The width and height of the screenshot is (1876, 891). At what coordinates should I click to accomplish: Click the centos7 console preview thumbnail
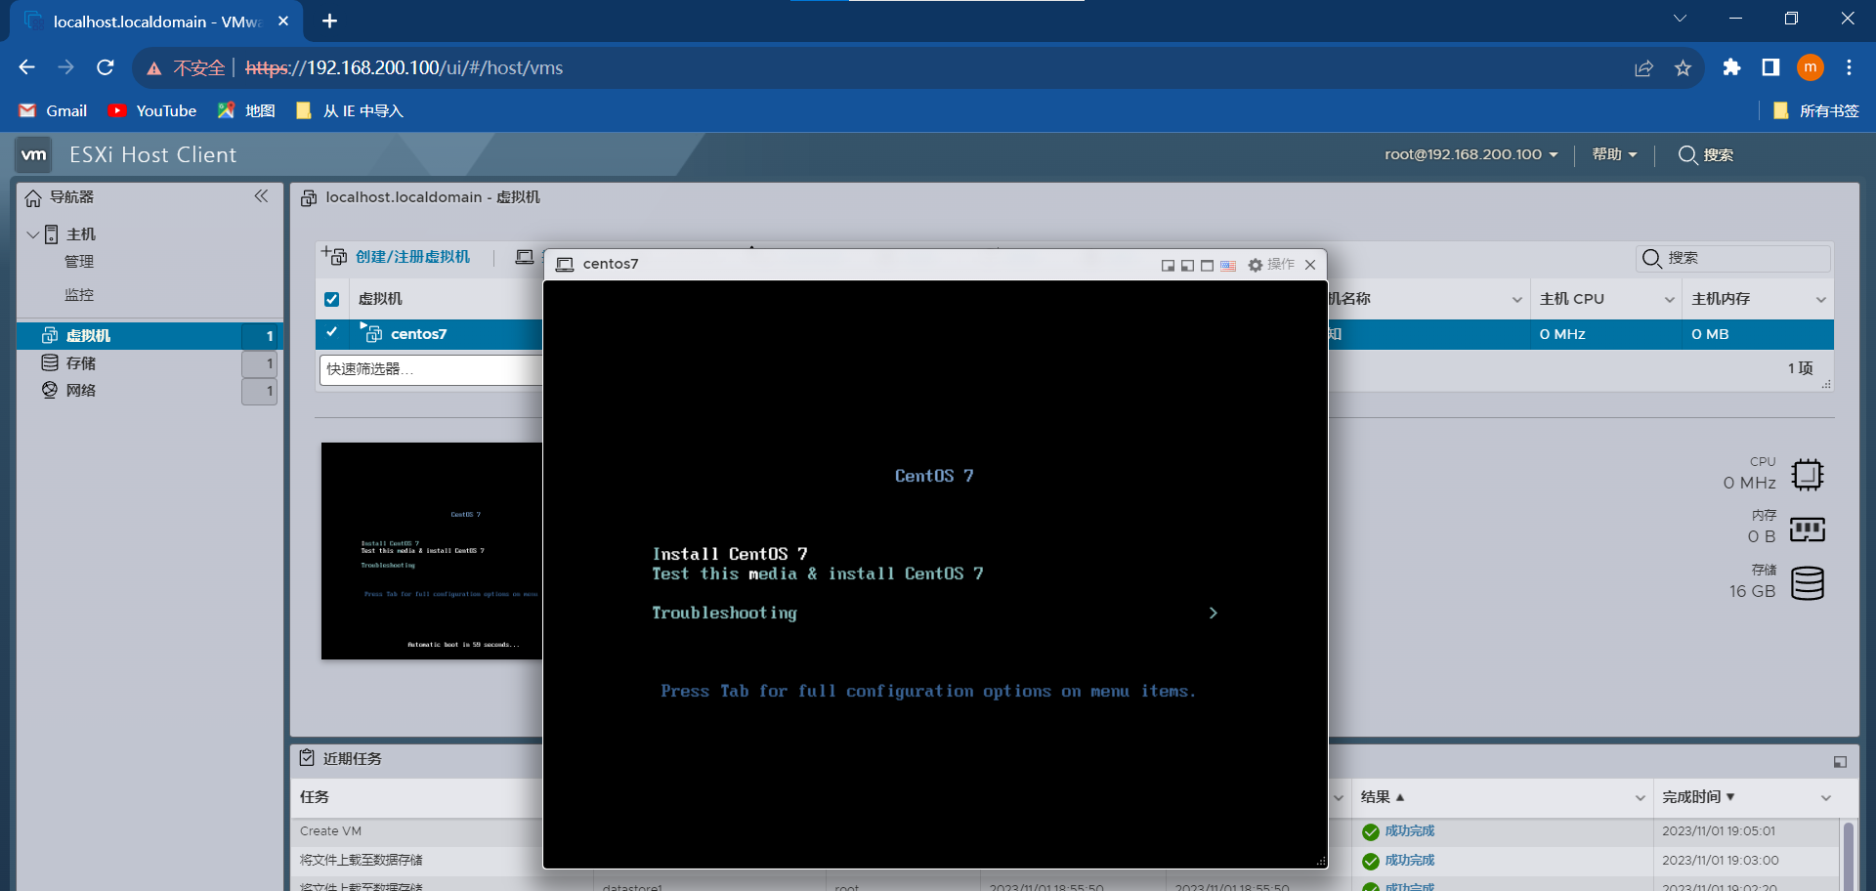click(x=432, y=551)
